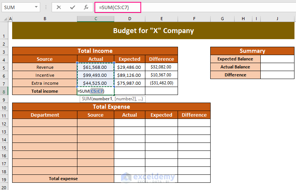Select row 19 header
The height and width of the screenshot is (190, 296).
click(x=4, y=179)
